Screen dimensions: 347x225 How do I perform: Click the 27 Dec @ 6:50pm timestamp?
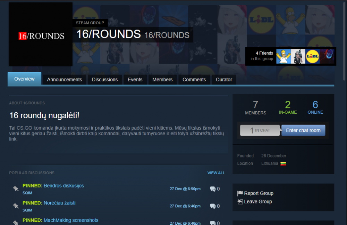click(x=185, y=189)
